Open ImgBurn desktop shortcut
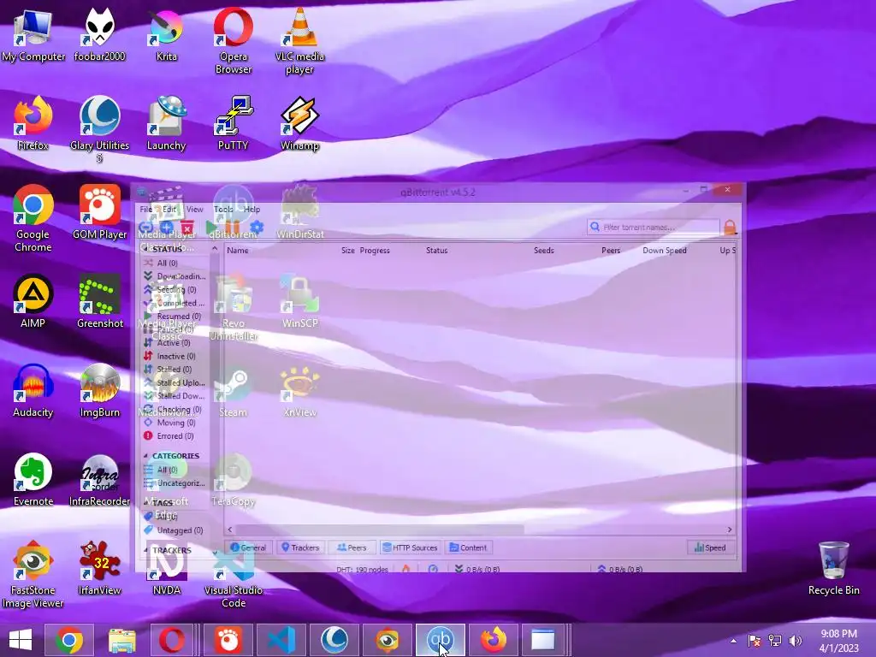The height and width of the screenshot is (657, 876). (x=100, y=390)
